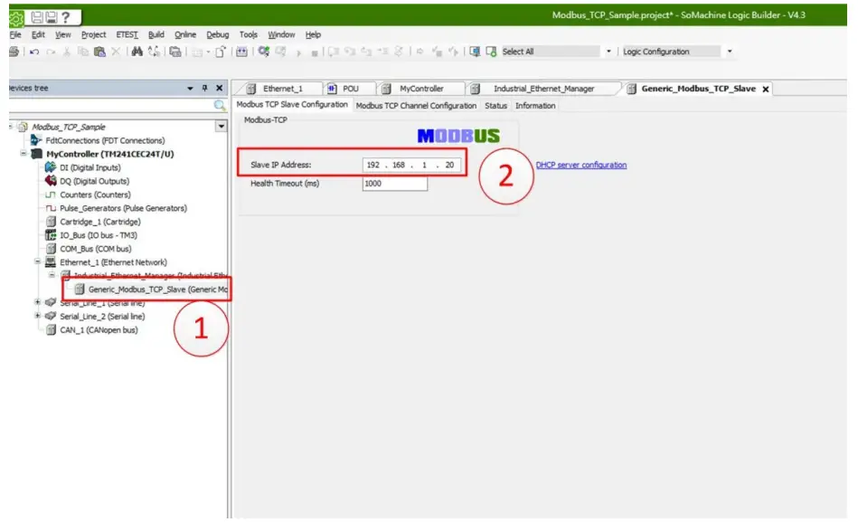Open the Select All combo box
This screenshot has height=522, width=858.
click(556, 52)
